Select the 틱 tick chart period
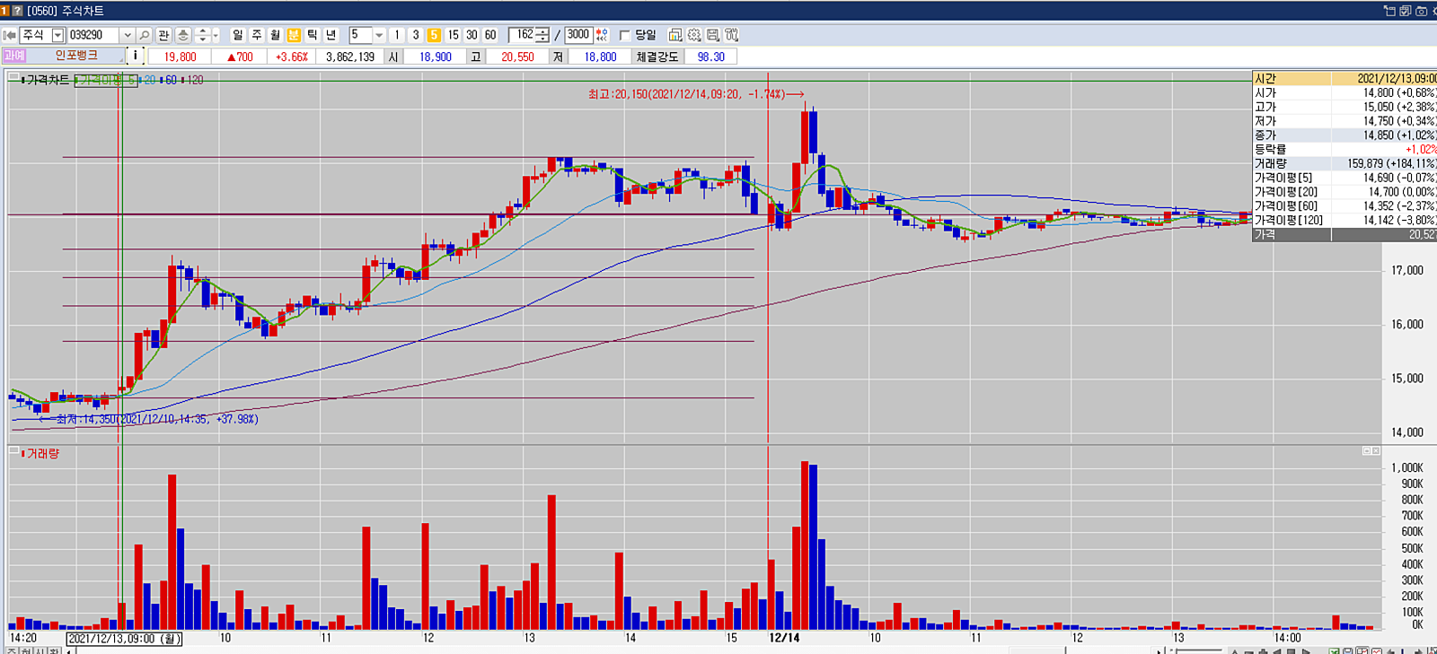 (x=312, y=35)
